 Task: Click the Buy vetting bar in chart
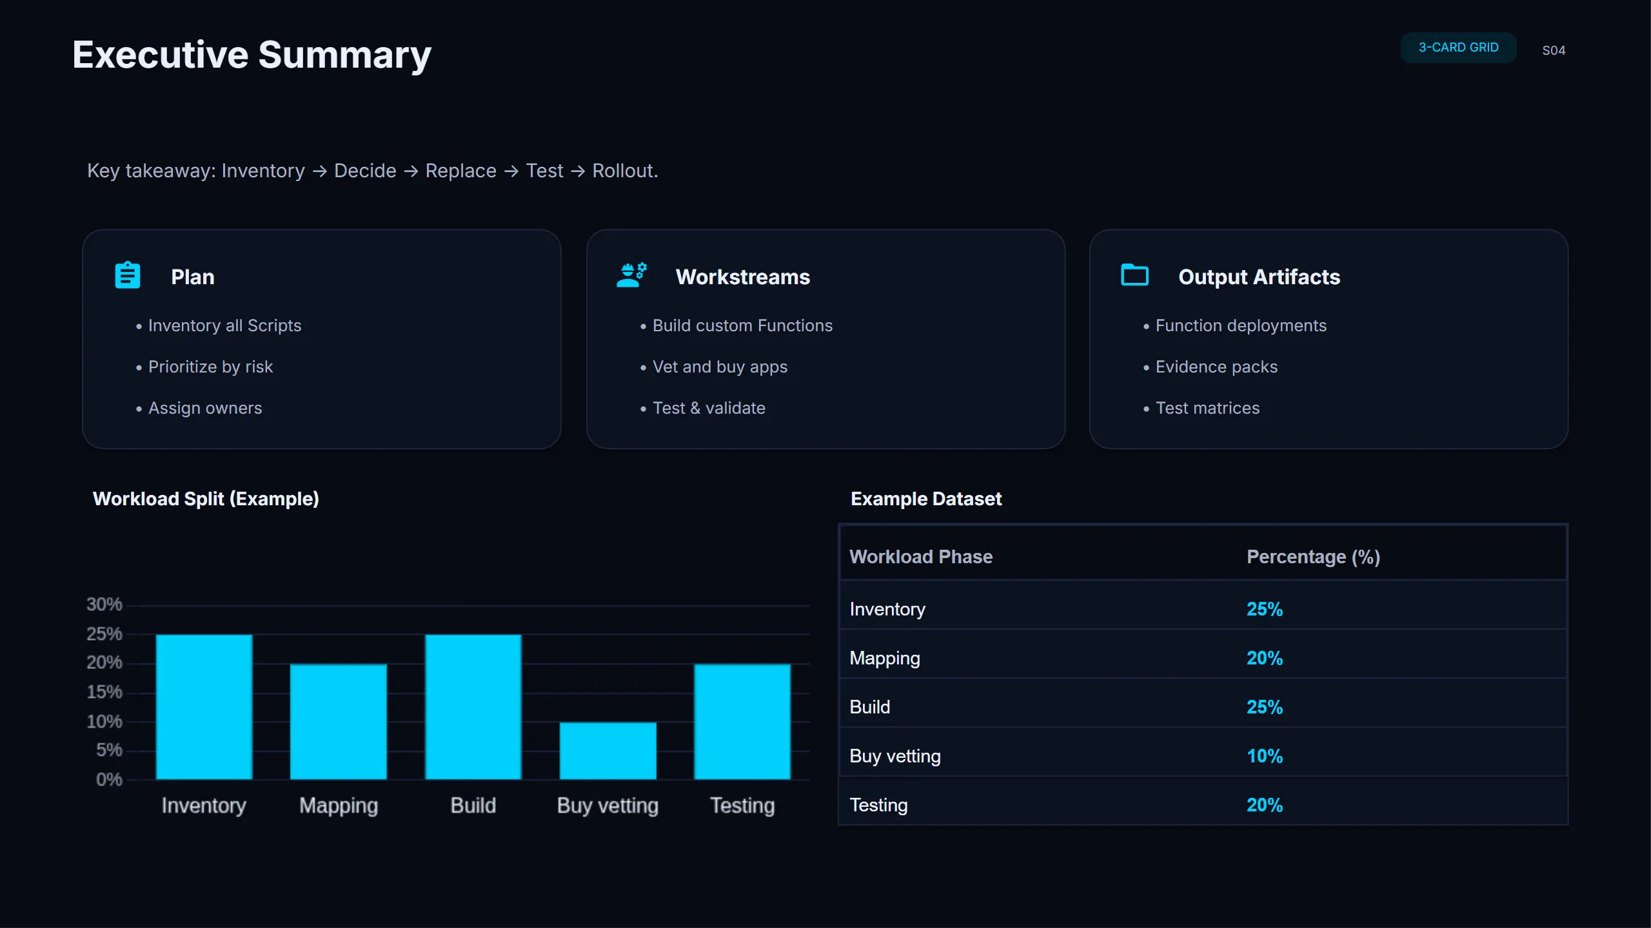tap(608, 750)
